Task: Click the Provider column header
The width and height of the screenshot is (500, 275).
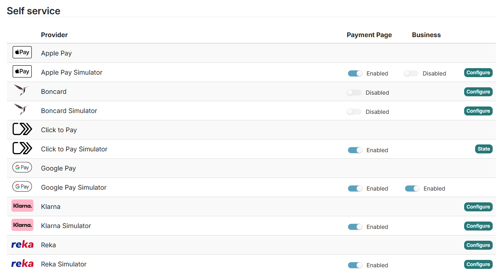Action: 54,35
